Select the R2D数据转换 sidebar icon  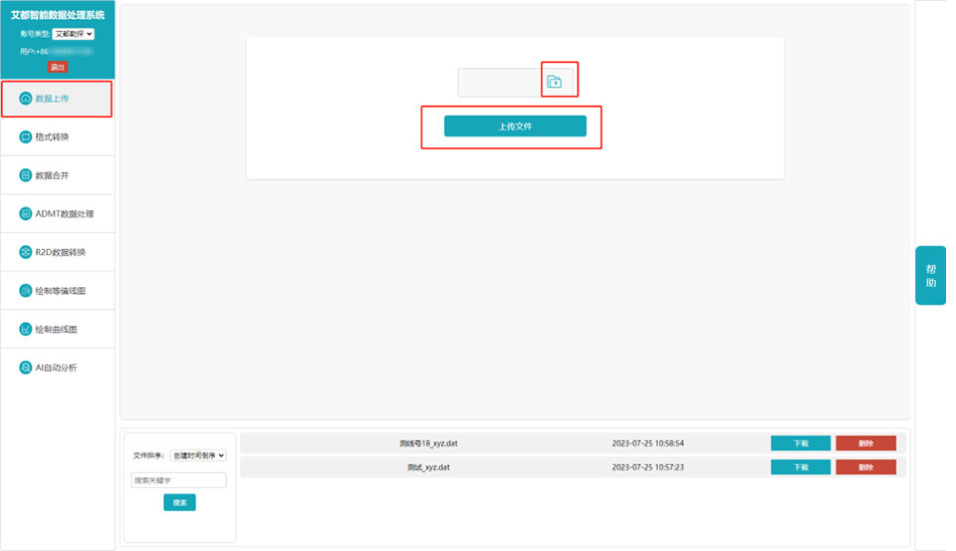point(26,252)
